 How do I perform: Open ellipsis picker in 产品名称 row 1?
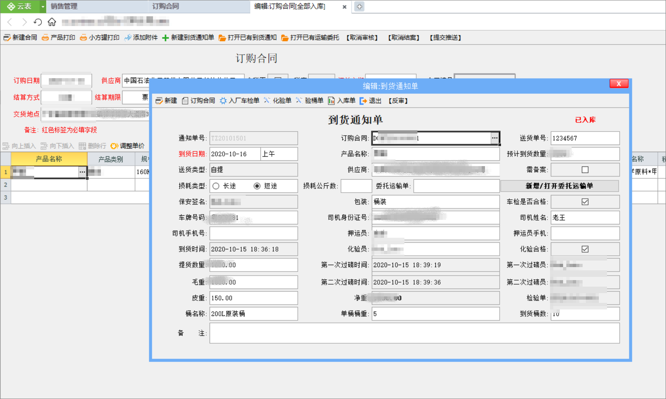(82, 172)
